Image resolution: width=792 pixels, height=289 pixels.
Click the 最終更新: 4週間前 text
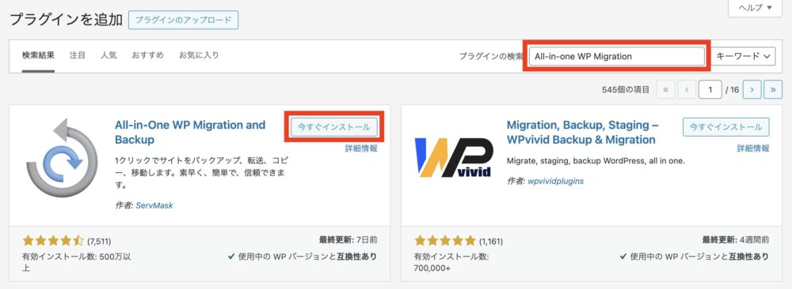(x=736, y=240)
